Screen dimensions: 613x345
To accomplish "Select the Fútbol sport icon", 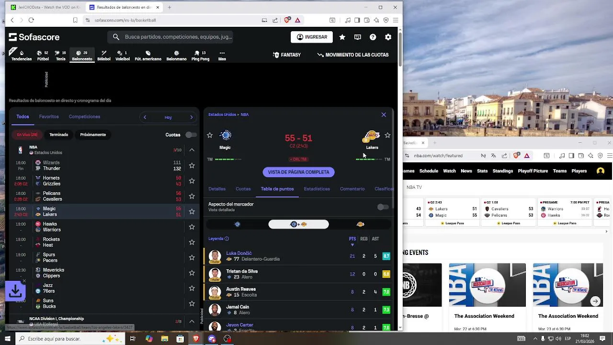I will pyautogui.click(x=43, y=56).
